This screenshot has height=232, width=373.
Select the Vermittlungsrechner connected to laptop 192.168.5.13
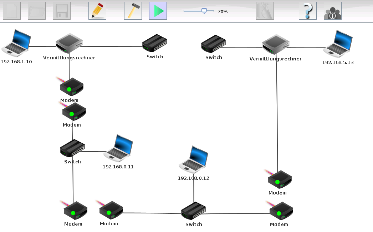(276, 44)
